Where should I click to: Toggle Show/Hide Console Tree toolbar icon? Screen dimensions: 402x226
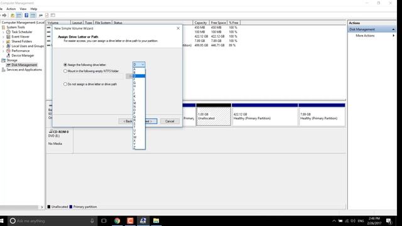coord(19,15)
